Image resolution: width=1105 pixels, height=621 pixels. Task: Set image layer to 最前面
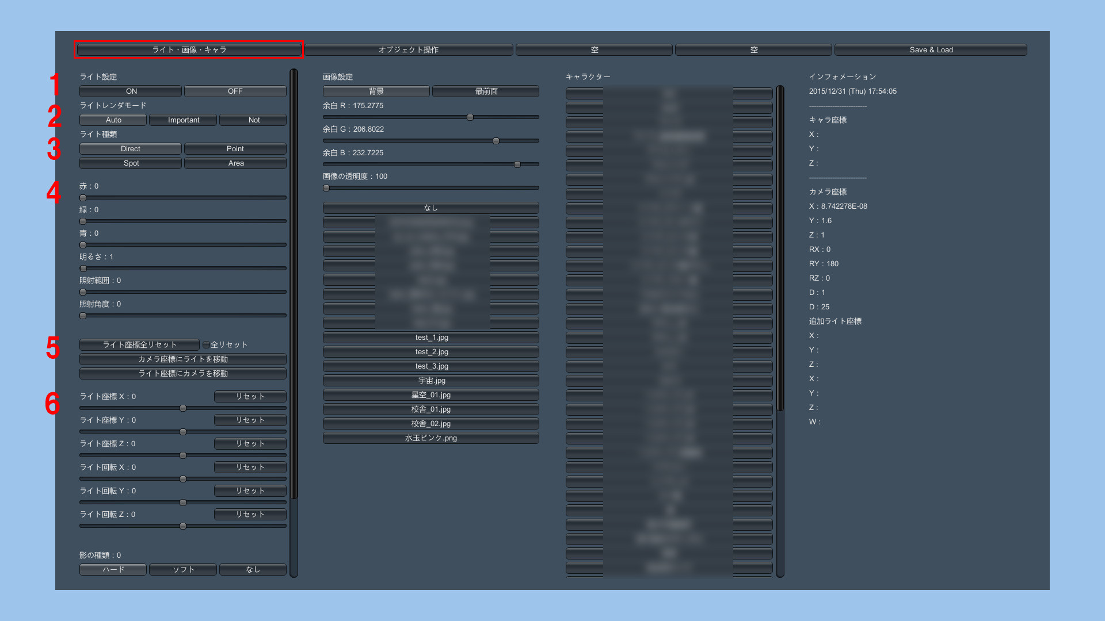486,91
